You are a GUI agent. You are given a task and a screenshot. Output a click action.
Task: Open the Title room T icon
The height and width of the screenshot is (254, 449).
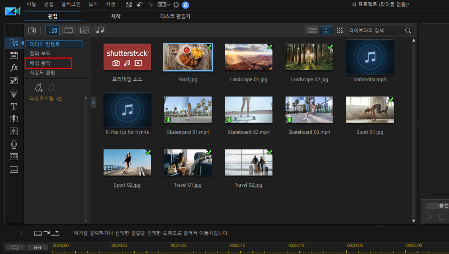tap(14, 106)
